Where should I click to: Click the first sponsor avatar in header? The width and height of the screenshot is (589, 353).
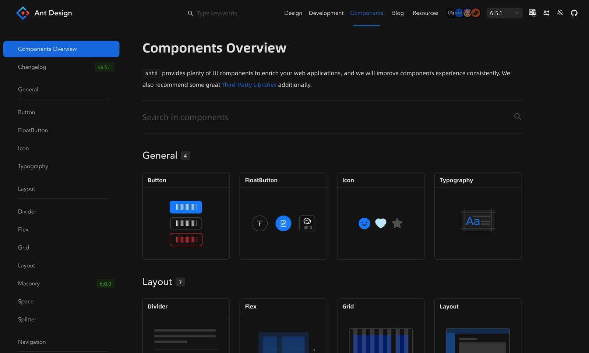pos(451,13)
